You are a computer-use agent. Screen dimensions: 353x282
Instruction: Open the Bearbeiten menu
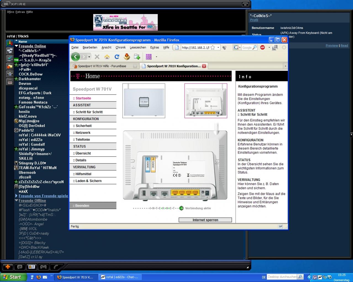coord(90,47)
